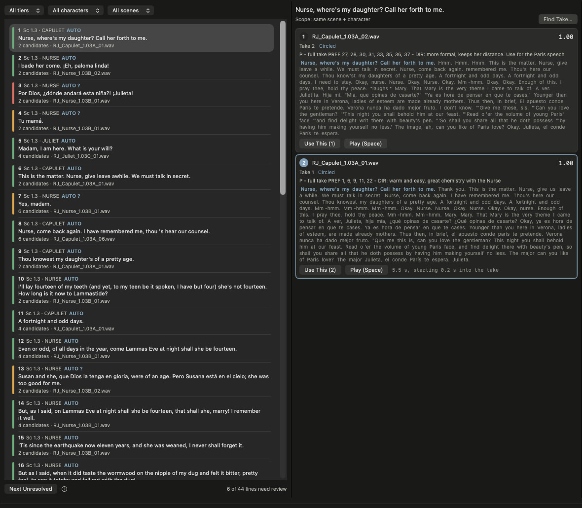Select line 10 'I'll lay fourteen of my teeth'
Image resolution: width=582 pixels, height=508 pixels.
click(x=142, y=290)
